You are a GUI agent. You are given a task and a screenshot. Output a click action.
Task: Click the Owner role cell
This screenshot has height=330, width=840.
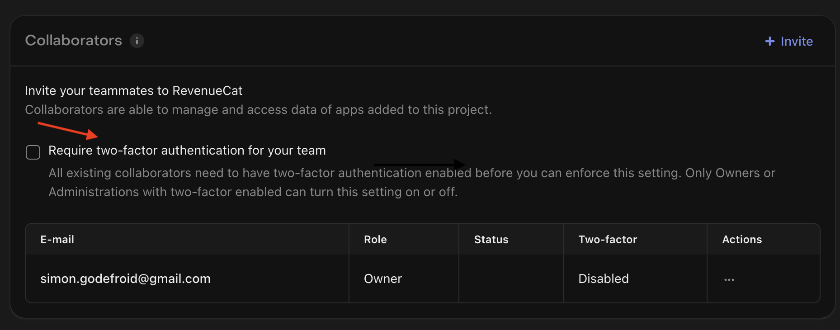(382, 279)
